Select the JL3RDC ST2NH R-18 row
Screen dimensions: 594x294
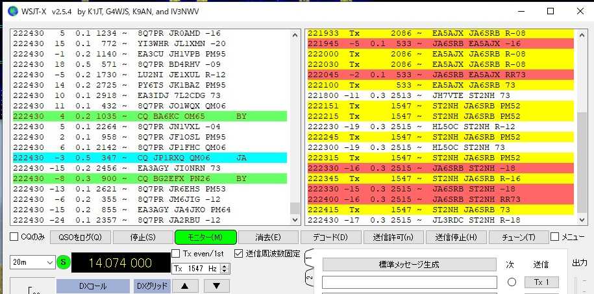[x=441, y=220]
